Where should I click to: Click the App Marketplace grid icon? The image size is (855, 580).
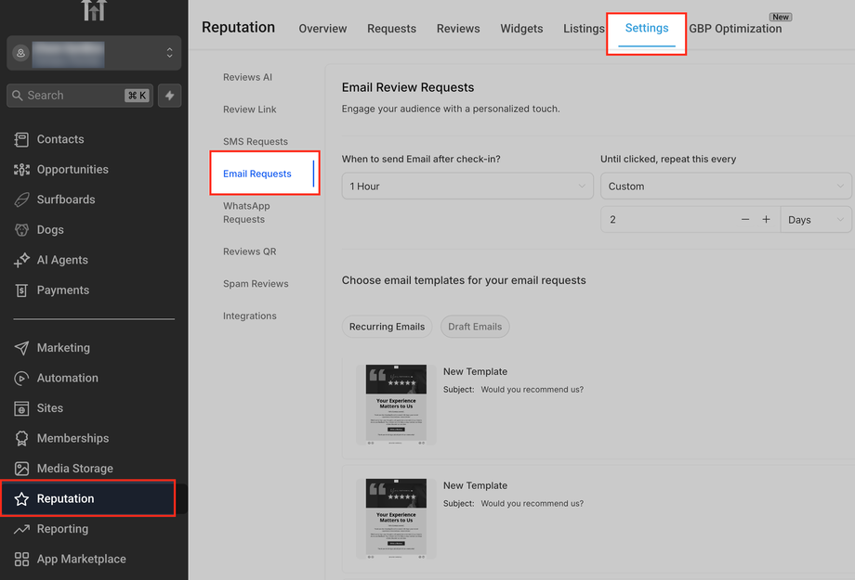[x=21, y=560]
